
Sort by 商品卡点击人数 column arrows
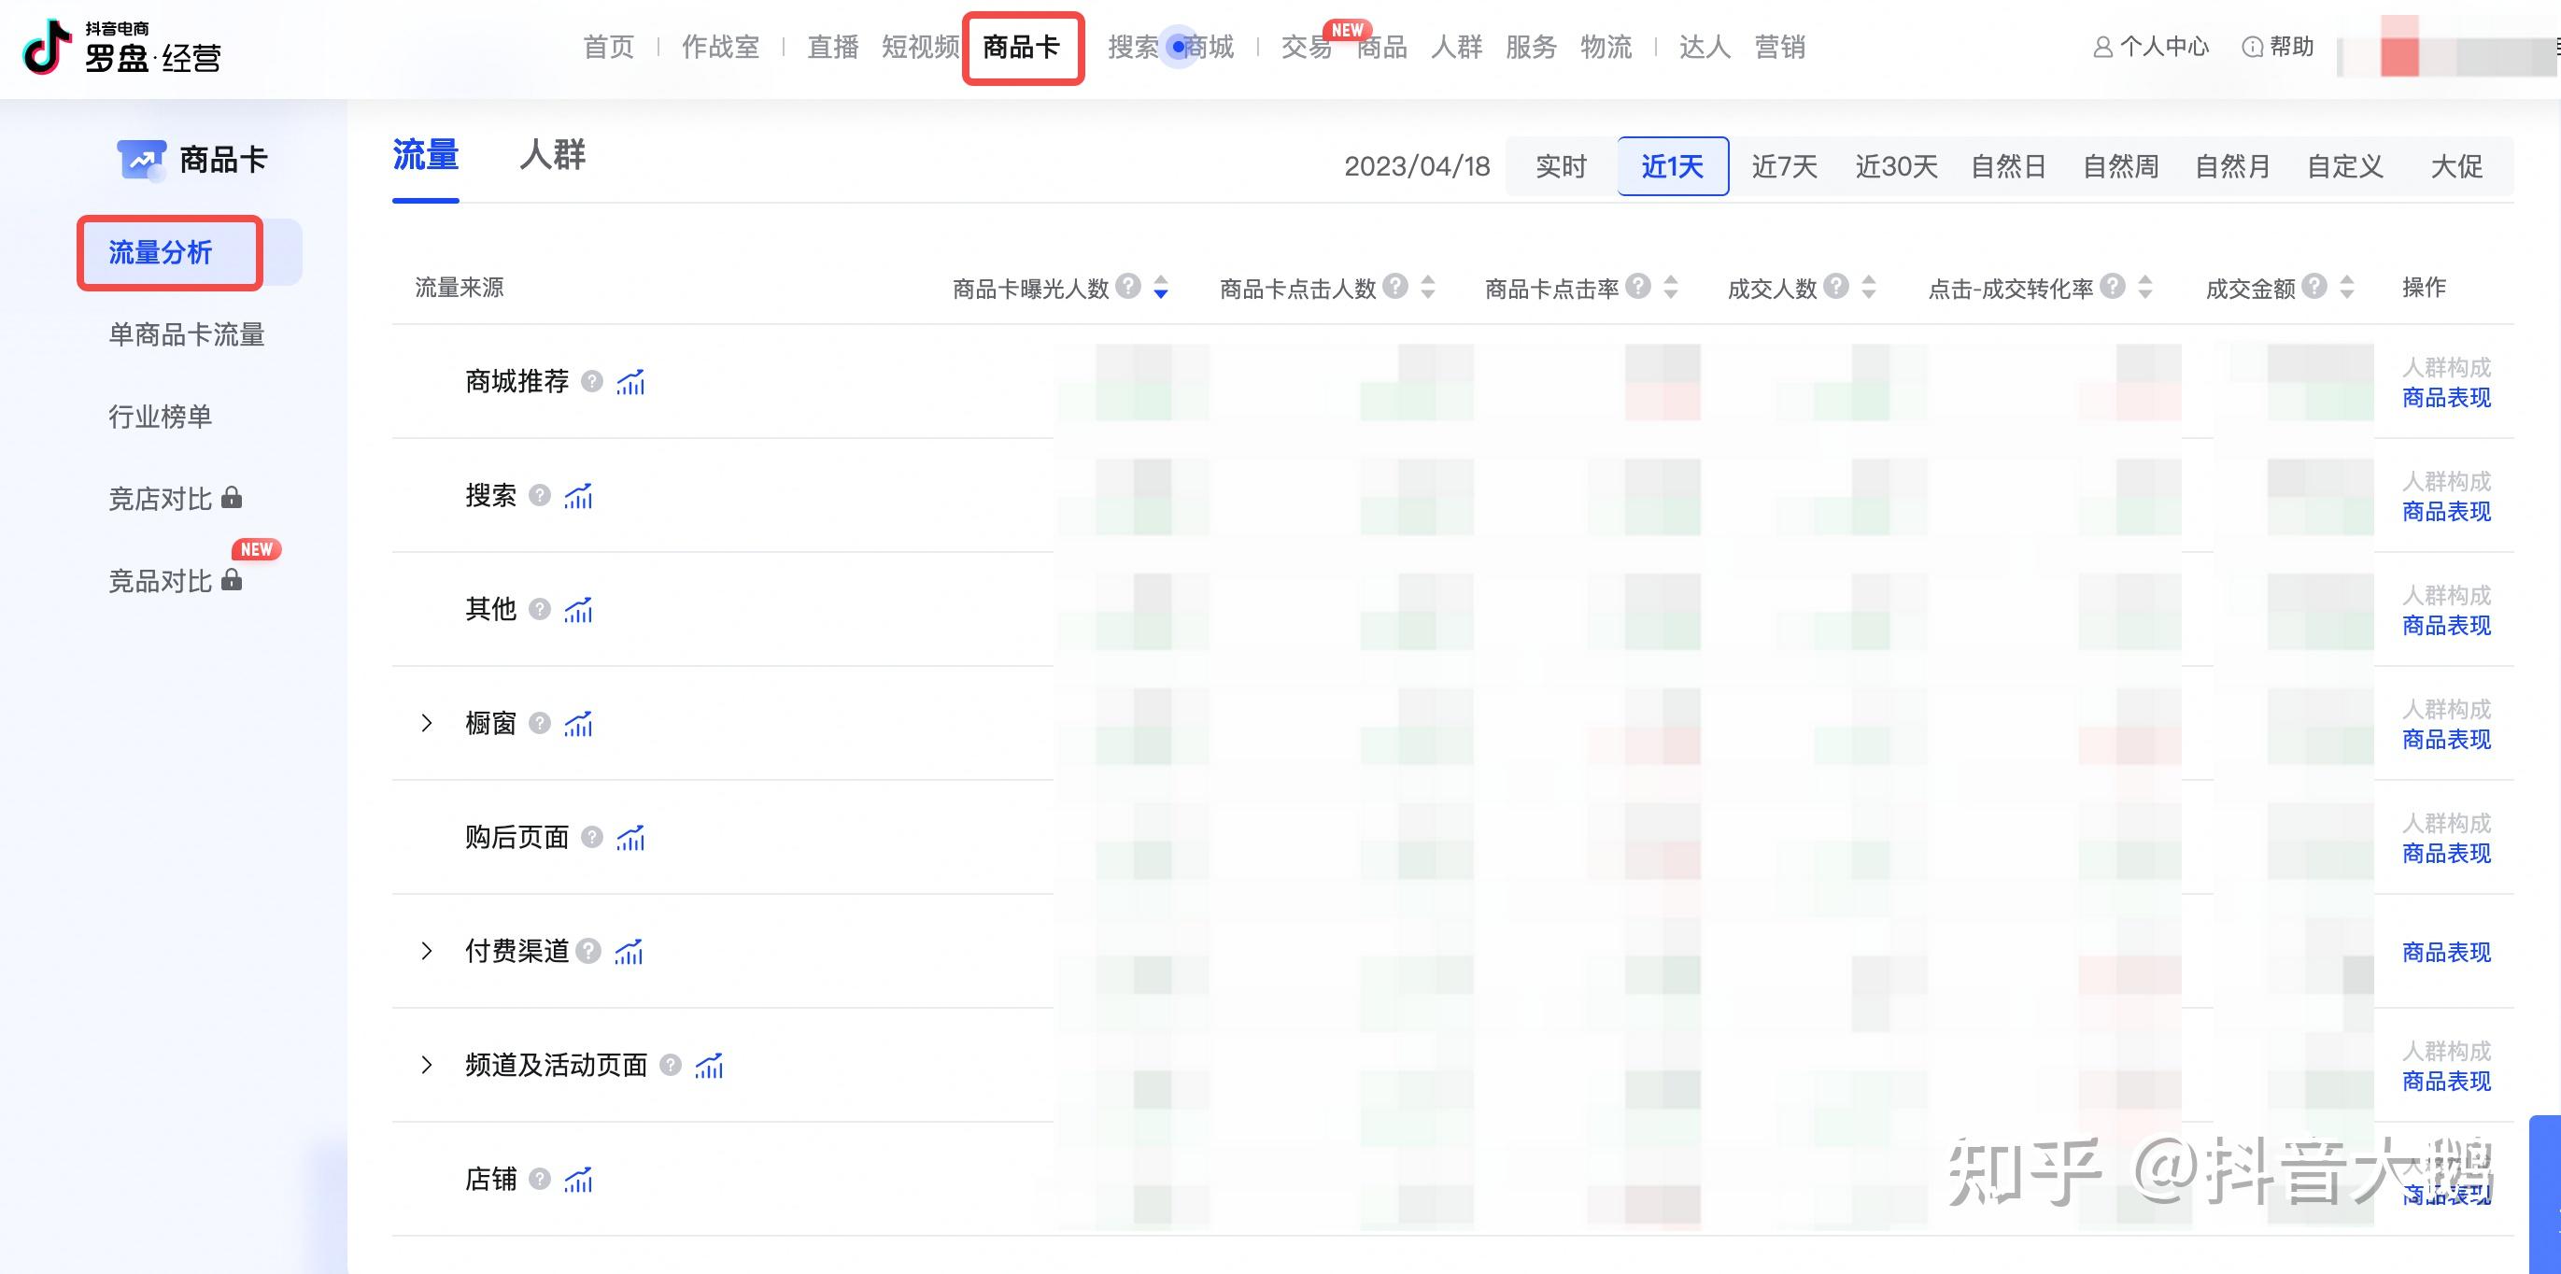pyautogui.click(x=1428, y=288)
